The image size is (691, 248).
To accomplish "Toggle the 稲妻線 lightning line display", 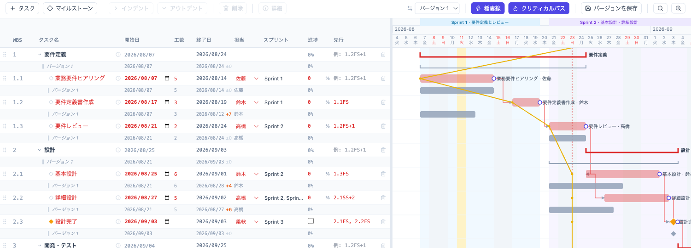I will click(x=488, y=8).
